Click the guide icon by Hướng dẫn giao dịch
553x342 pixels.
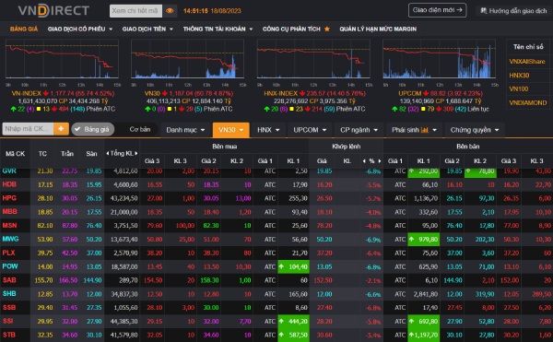484,10
